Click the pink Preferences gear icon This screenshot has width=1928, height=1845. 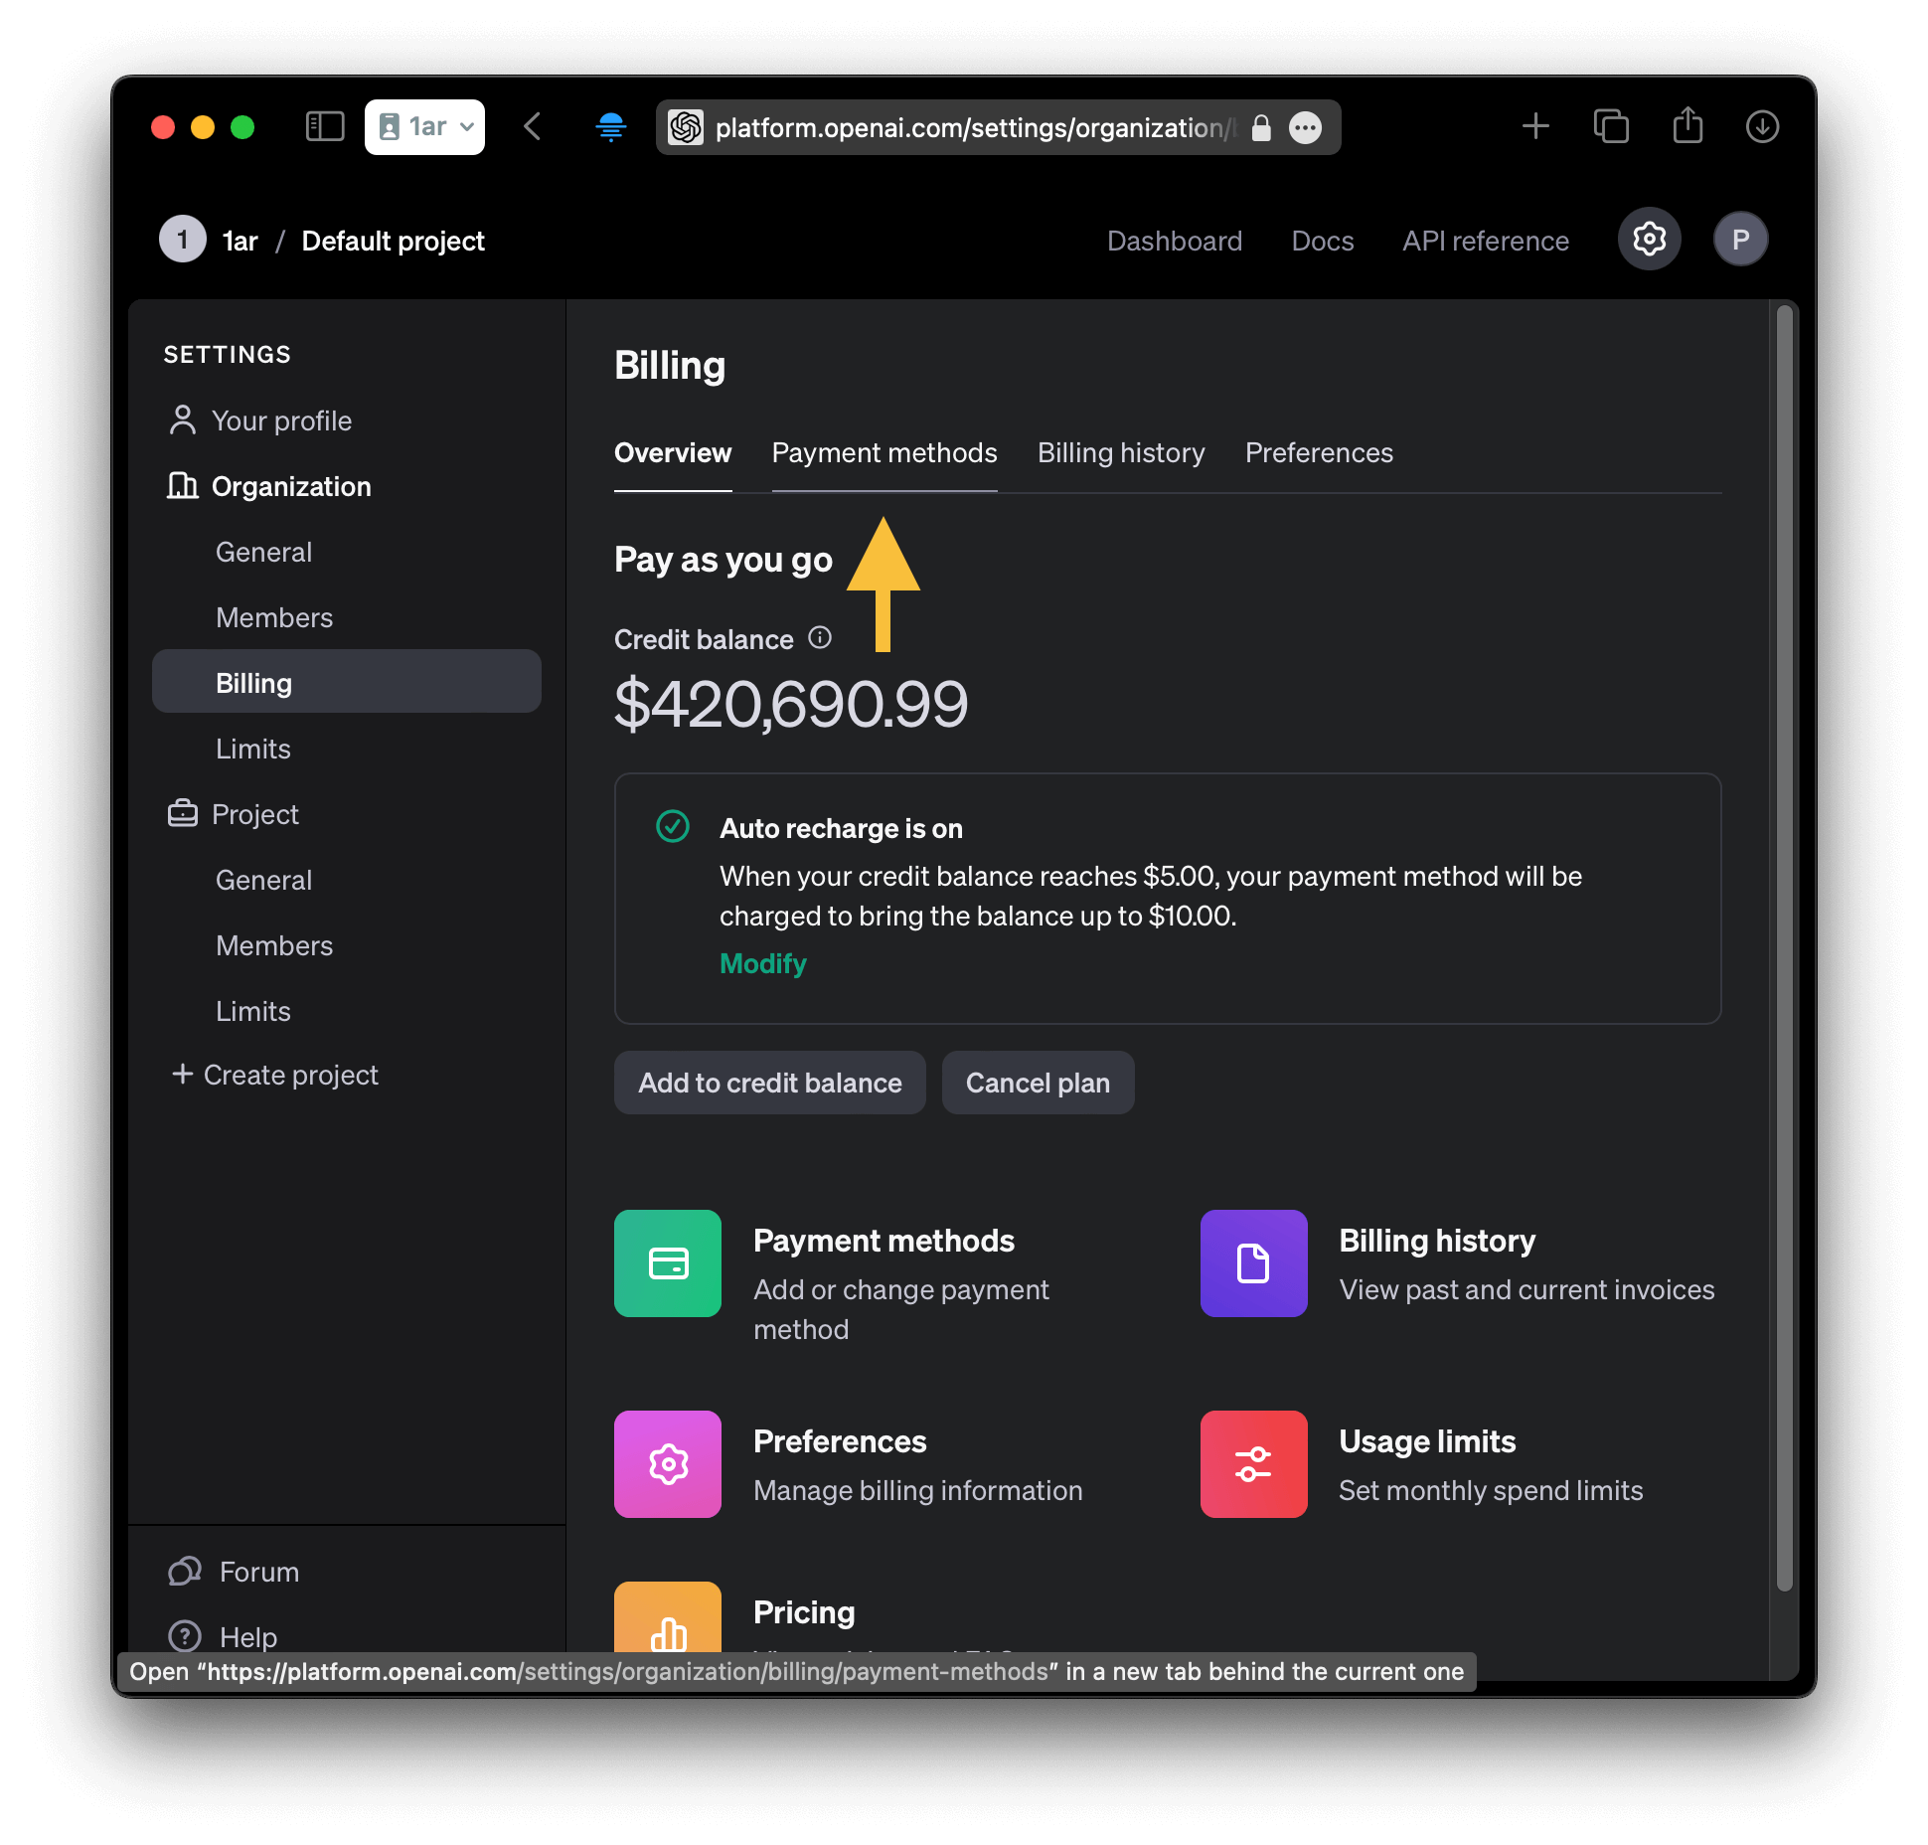click(668, 1463)
